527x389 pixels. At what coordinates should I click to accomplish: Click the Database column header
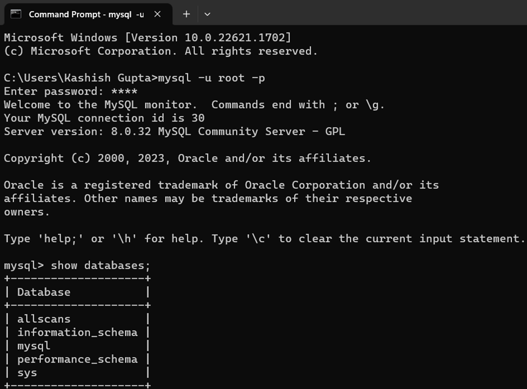(x=44, y=293)
